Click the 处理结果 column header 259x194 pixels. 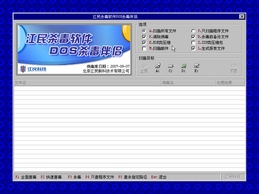point(231,83)
